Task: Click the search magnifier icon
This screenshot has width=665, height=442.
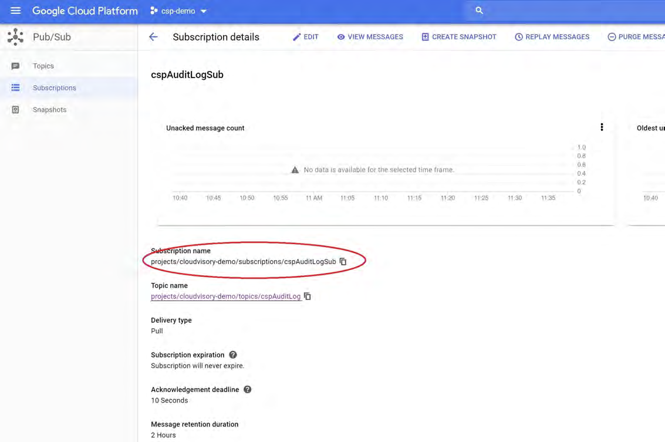Action: point(479,11)
